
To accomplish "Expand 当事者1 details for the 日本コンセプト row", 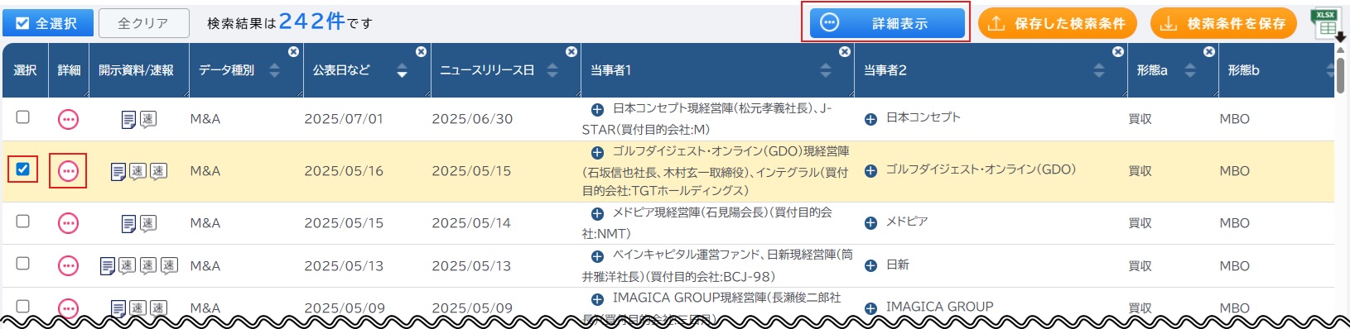I will tap(597, 109).
